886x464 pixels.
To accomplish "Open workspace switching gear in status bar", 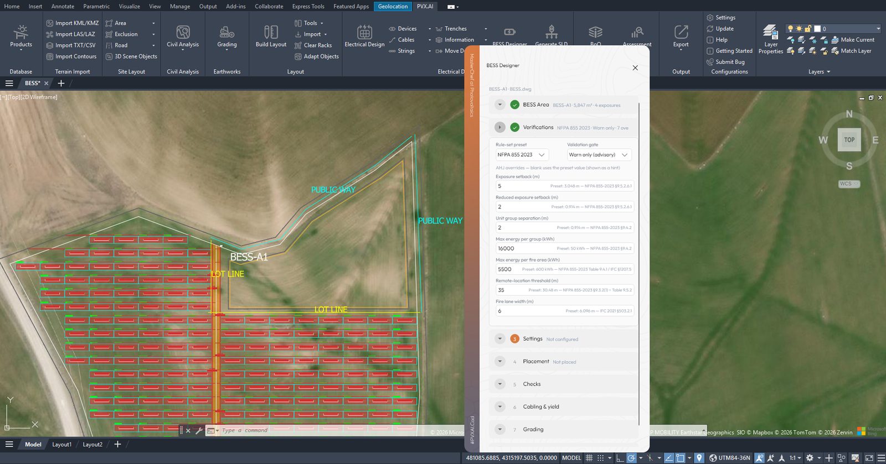I will (x=810, y=458).
